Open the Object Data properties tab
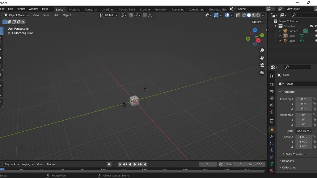 pyautogui.click(x=272, y=164)
